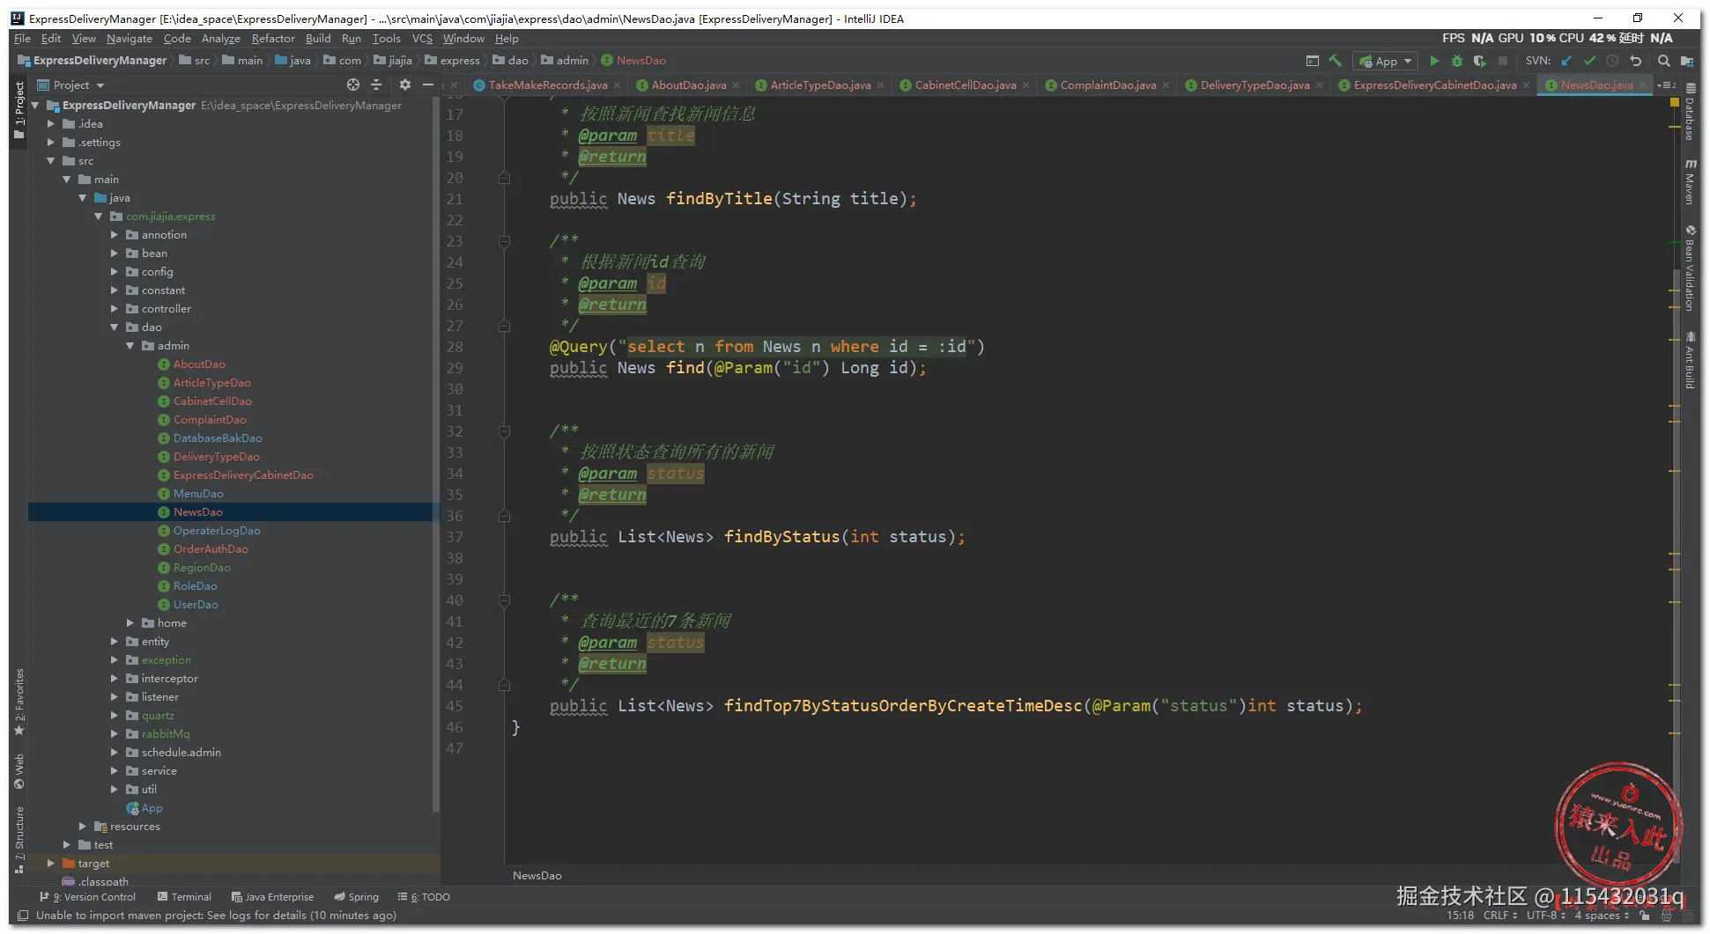The height and width of the screenshot is (934, 1710).
Task: Toggle the Structure side panel
Action: click(19, 841)
